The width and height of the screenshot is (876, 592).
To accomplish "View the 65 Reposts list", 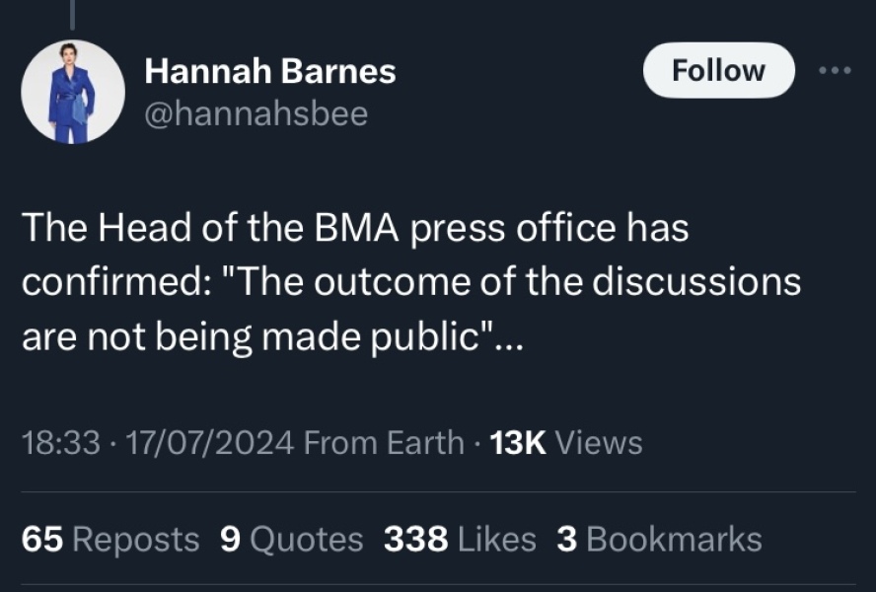I will [x=111, y=539].
